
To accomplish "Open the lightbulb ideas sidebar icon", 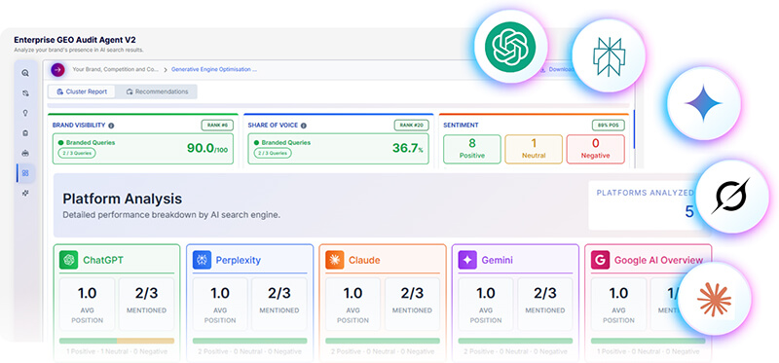I will click(25, 113).
